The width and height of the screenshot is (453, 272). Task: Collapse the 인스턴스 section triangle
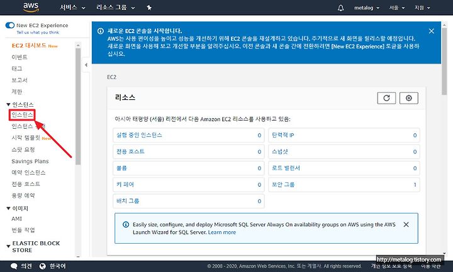click(8, 104)
